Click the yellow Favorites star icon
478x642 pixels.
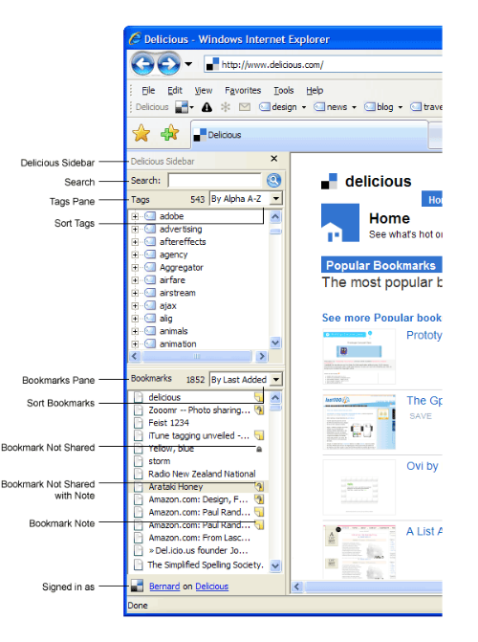[x=141, y=134]
